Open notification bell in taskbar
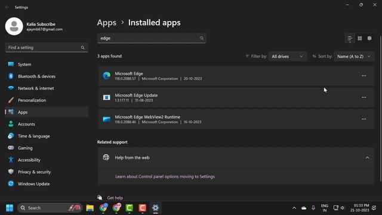This screenshot has width=382, height=215. (374, 208)
